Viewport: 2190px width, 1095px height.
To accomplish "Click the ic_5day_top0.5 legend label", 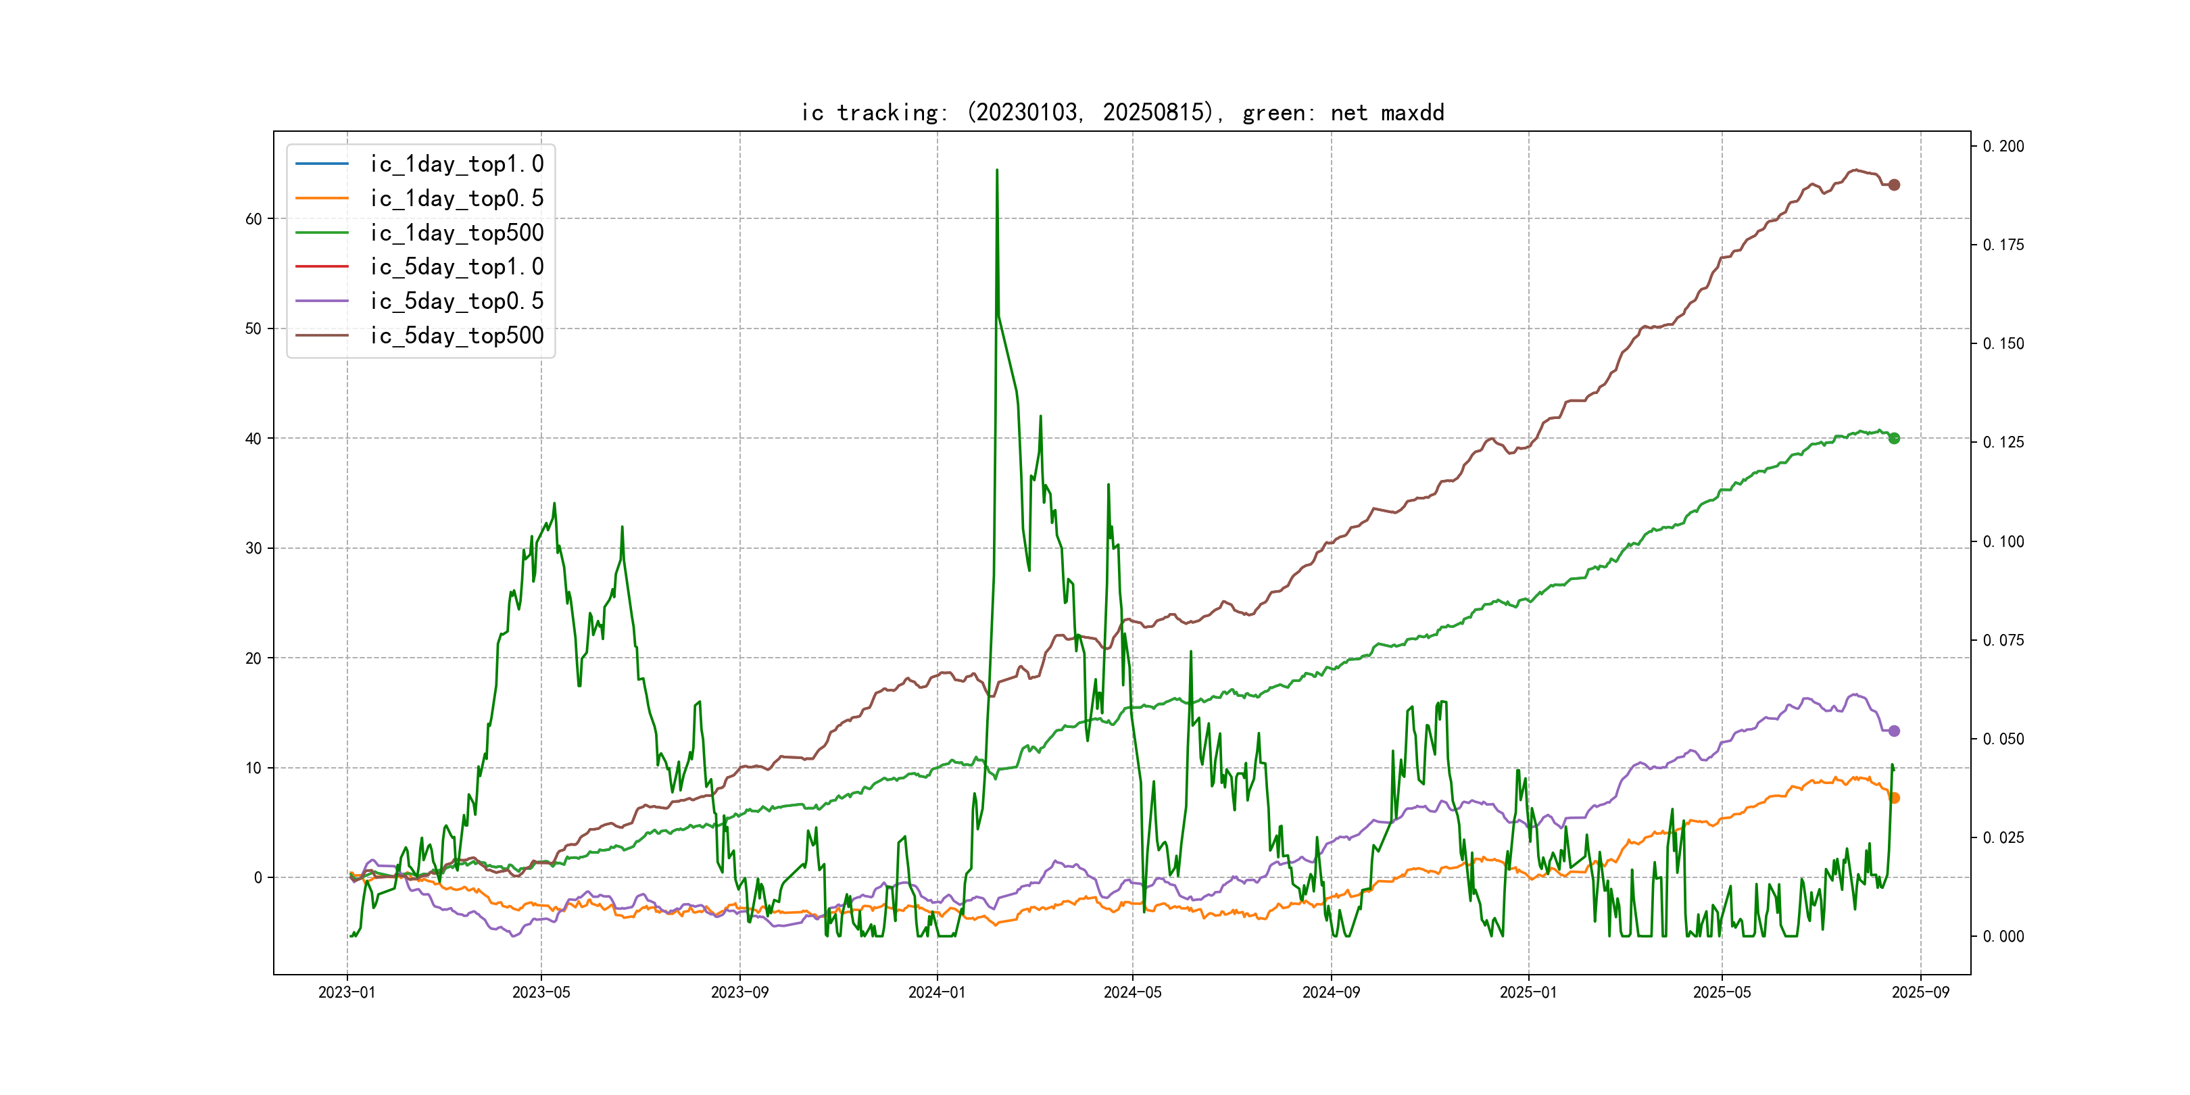I will click(x=456, y=301).
